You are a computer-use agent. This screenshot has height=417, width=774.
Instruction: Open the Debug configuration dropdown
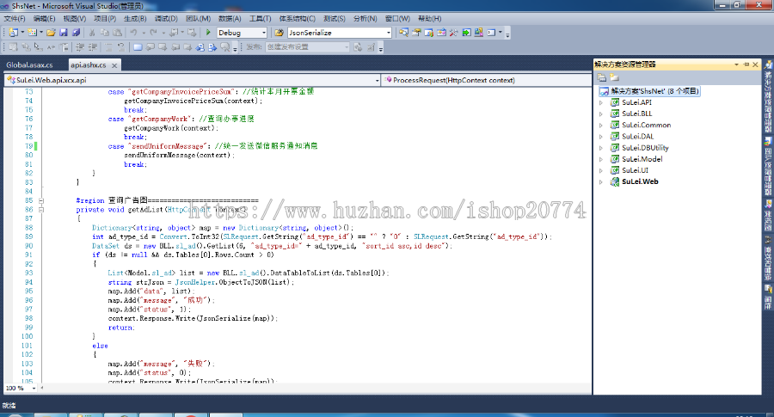tap(263, 33)
